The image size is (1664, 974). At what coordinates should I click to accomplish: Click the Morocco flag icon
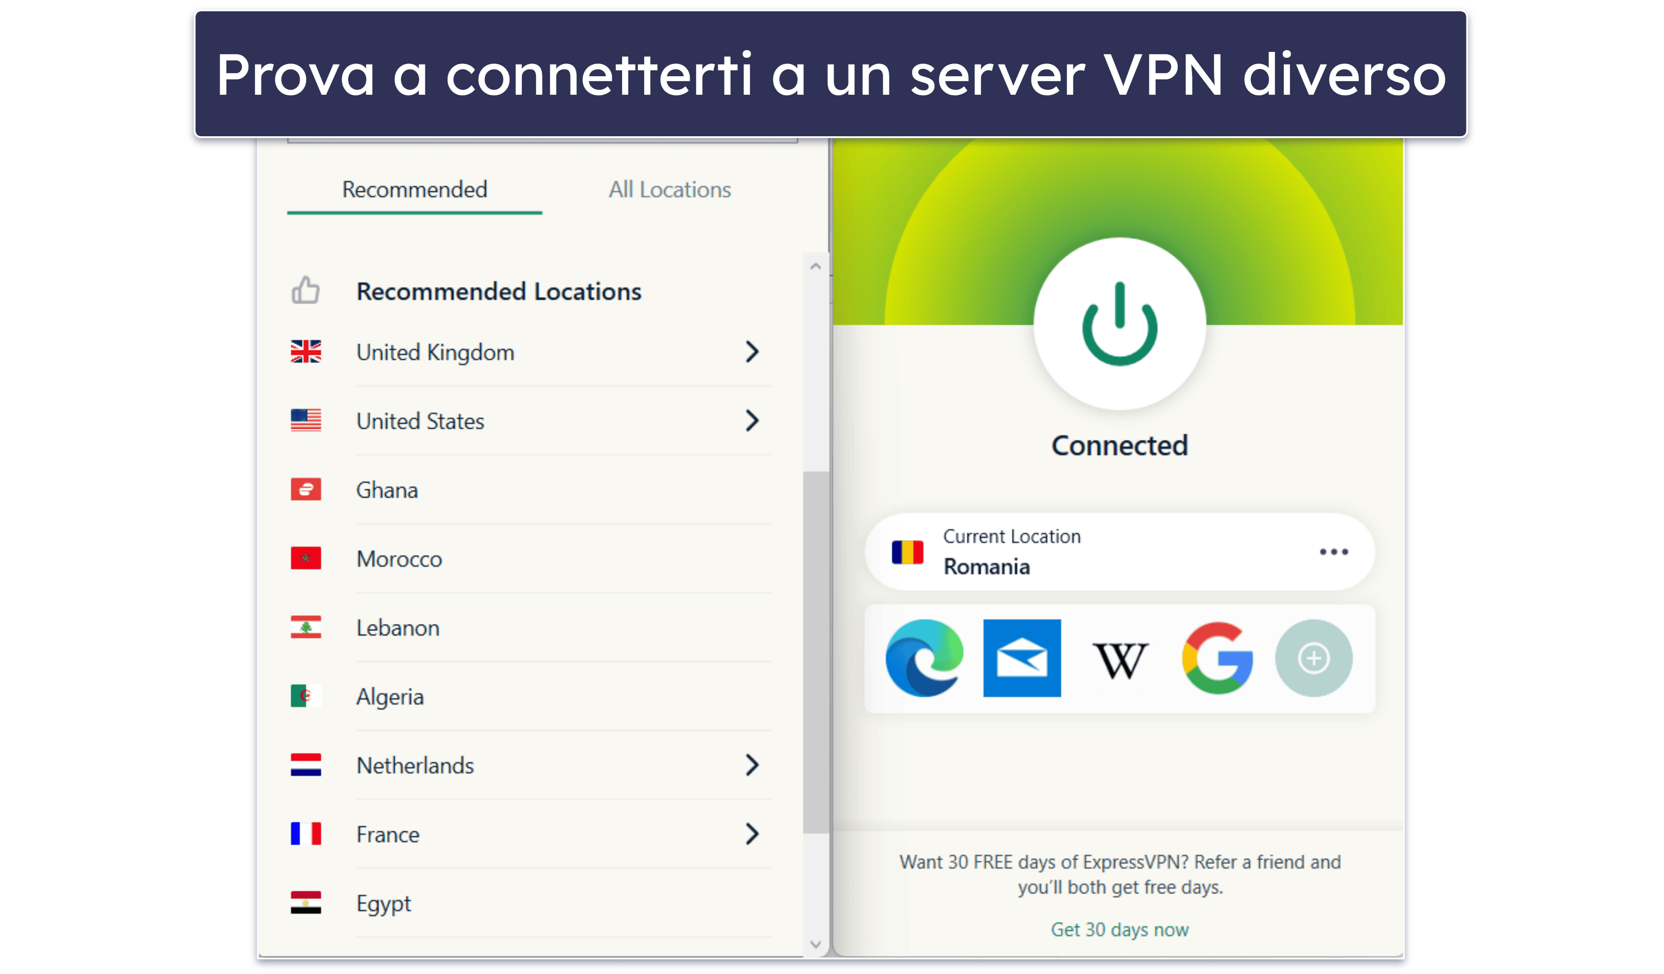coord(306,558)
